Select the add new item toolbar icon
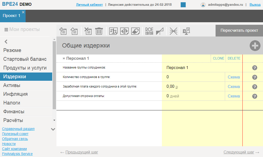The height and width of the screenshot is (157, 263). 63,31
